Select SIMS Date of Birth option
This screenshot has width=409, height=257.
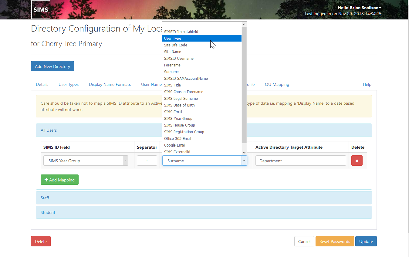202,105
